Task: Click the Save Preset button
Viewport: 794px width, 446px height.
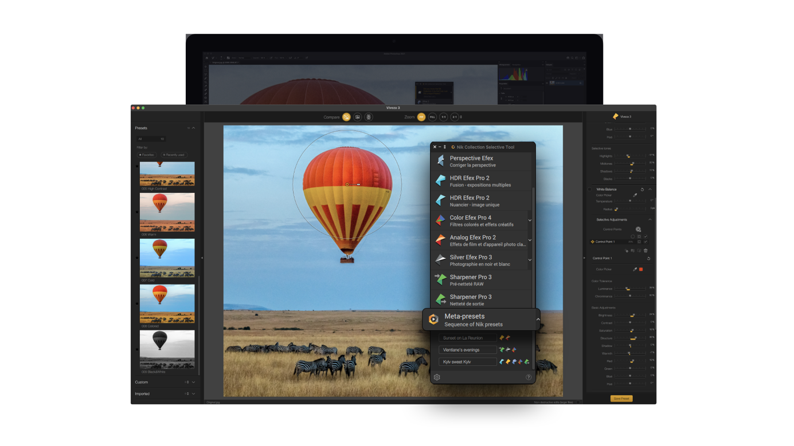Action: pos(621,398)
